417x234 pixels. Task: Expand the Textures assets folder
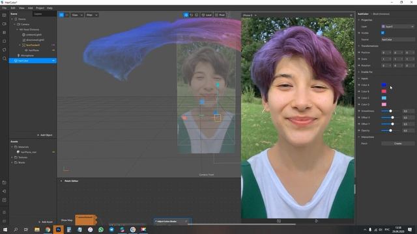pyautogui.click(x=12, y=157)
